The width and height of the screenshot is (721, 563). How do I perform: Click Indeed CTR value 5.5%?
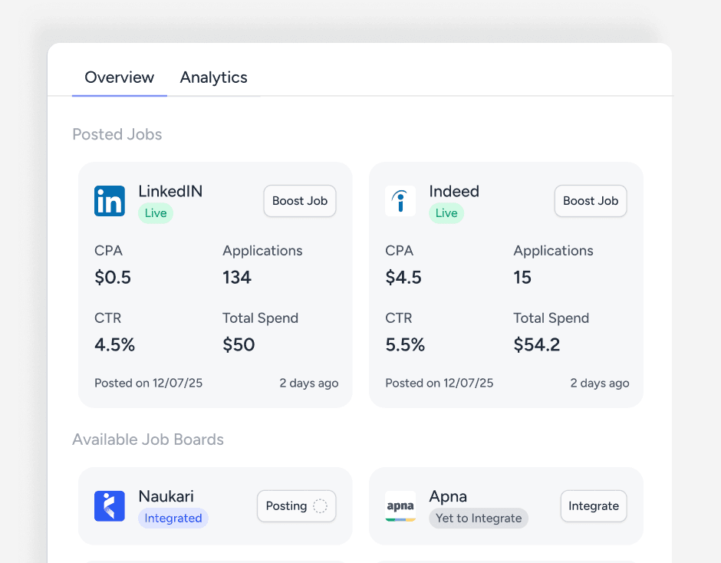coord(405,344)
